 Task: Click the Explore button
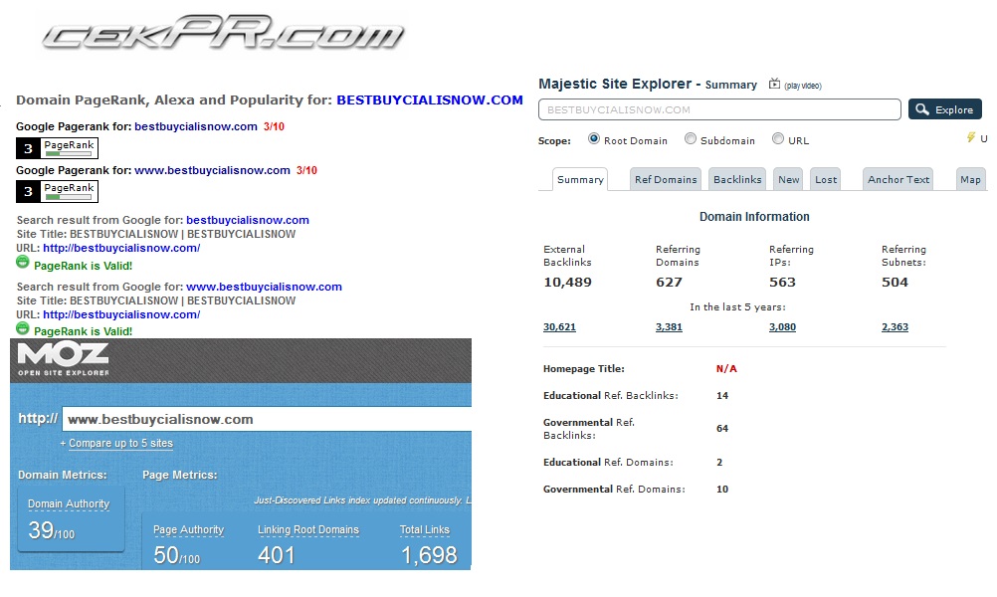(x=945, y=109)
